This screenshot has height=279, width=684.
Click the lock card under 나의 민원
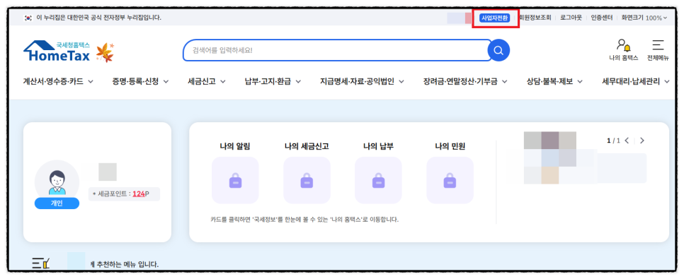coord(450,180)
